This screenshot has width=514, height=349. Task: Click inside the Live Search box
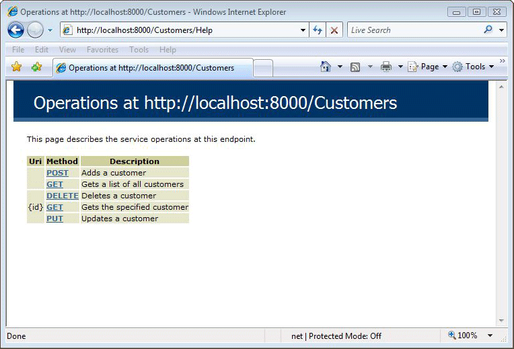[x=414, y=30]
